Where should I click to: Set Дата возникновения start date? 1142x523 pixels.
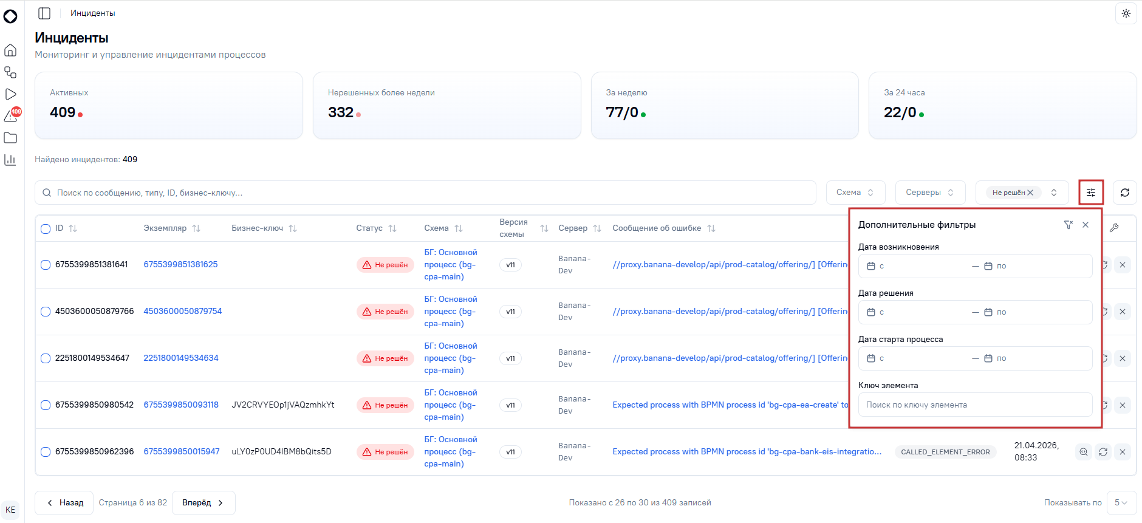pos(916,266)
